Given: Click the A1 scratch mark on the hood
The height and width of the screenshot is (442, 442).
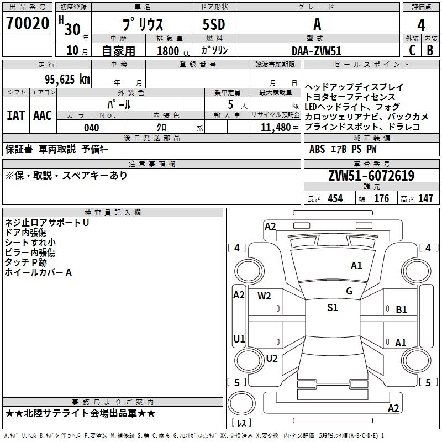Looking at the screenshot, I should (356, 266).
